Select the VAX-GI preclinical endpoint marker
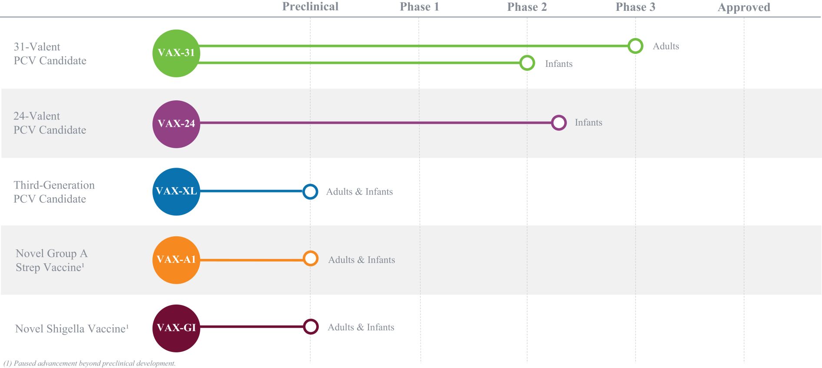This screenshot has width=822, height=368. (x=311, y=327)
